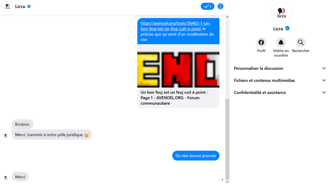Click Licra avatar beside pôle juridique message
This screenshot has width=332, height=184.
(6, 135)
